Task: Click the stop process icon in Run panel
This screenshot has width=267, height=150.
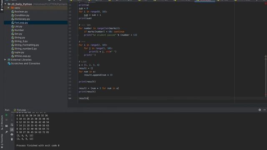Action: [7, 120]
